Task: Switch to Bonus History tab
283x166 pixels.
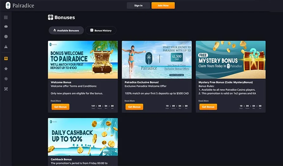Action: (x=101, y=30)
